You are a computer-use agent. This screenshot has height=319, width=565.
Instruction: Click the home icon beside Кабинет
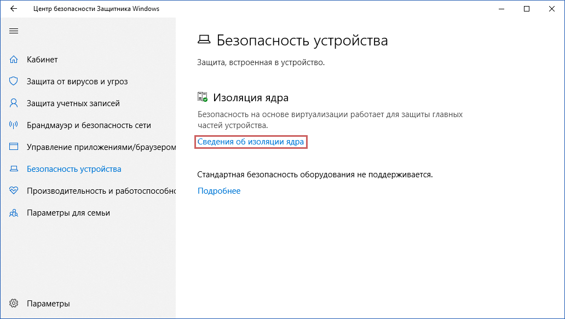(14, 60)
